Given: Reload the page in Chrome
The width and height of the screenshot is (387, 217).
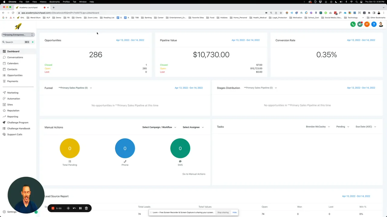Looking at the screenshot, I should click(x=13, y=13).
